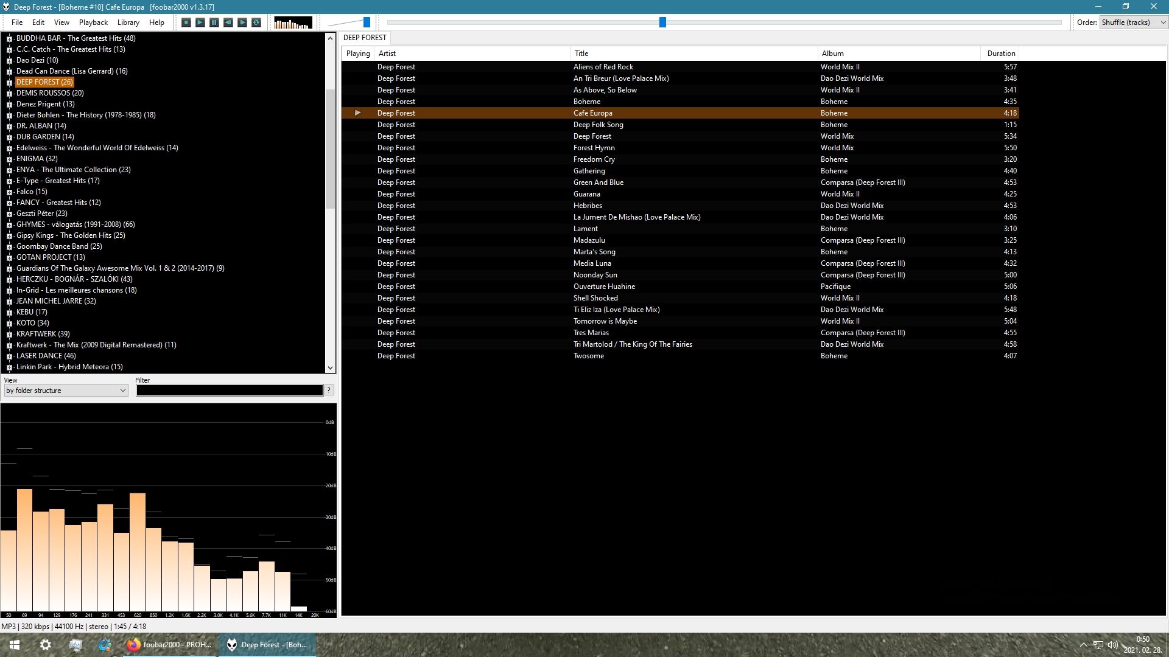The width and height of the screenshot is (1169, 657).
Task: Select the DEEP FOREST playlist tab
Action: click(x=365, y=38)
